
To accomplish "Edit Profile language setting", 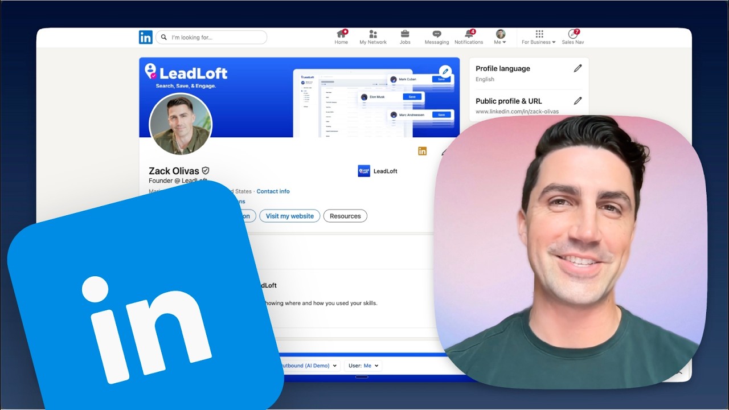I will coord(578,68).
